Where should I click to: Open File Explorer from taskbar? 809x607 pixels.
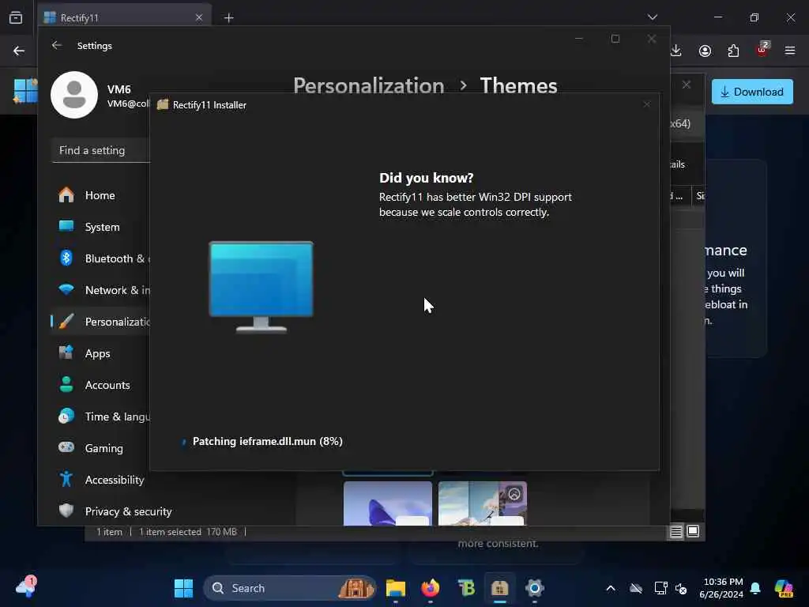pyautogui.click(x=396, y=588)
